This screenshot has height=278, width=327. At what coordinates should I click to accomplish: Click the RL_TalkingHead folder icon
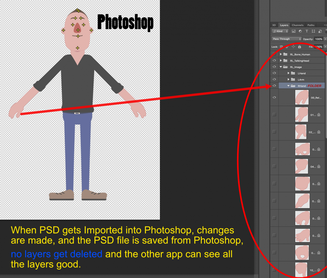[x=285, y=60]
